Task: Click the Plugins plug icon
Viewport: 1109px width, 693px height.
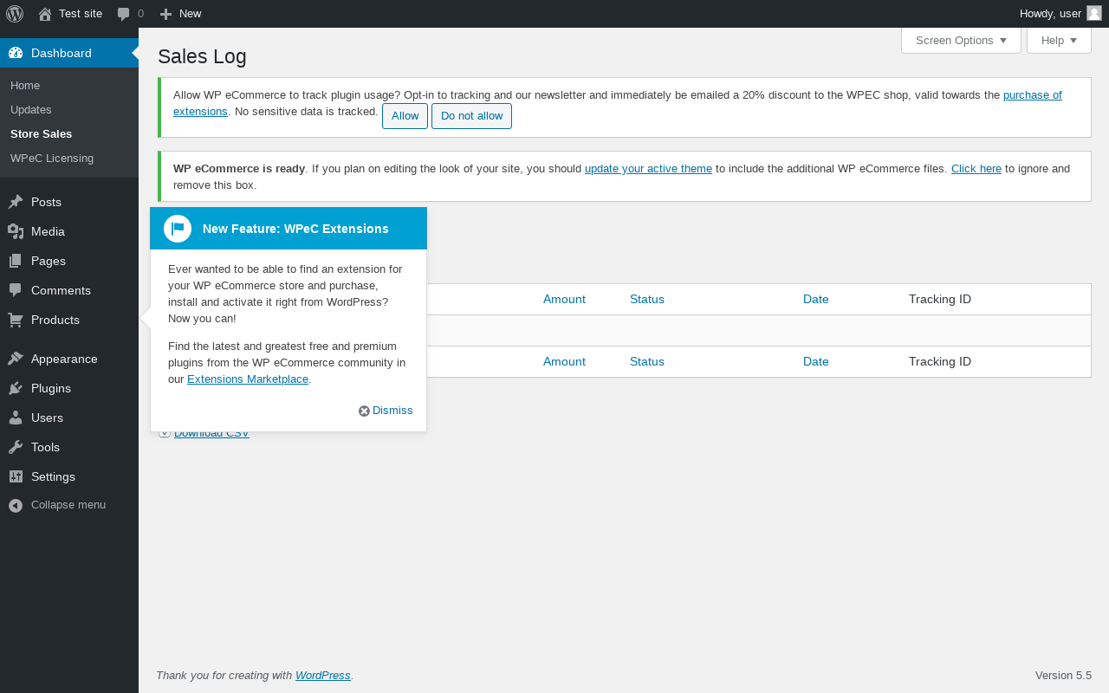Action: coord(16,388)
